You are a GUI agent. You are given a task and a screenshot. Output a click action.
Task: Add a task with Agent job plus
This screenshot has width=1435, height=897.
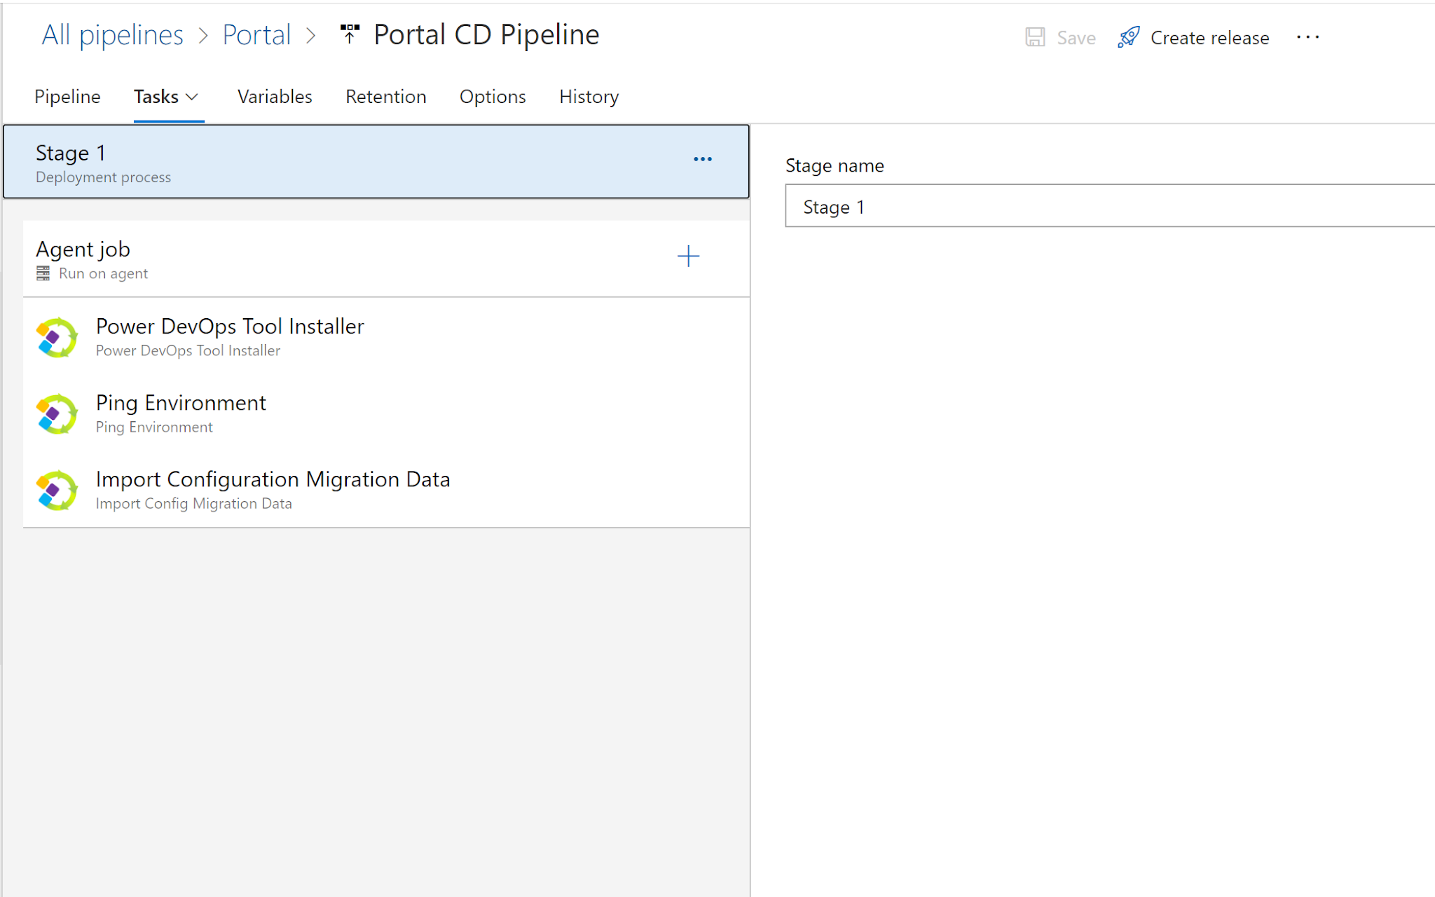(688, 256)
